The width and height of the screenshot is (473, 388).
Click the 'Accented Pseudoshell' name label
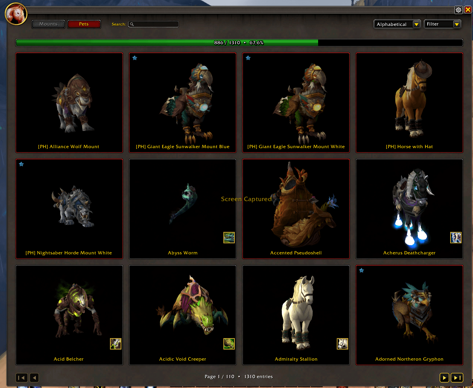tap(296, 253)
